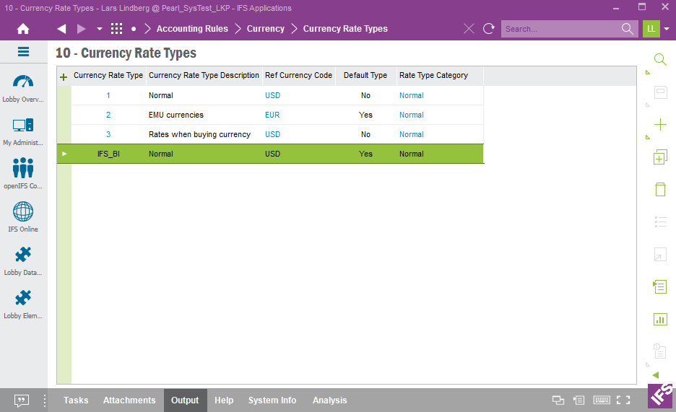Open Lobby Overview shortcut
Viewport: 676px width, 412px height.
[23, 89]
